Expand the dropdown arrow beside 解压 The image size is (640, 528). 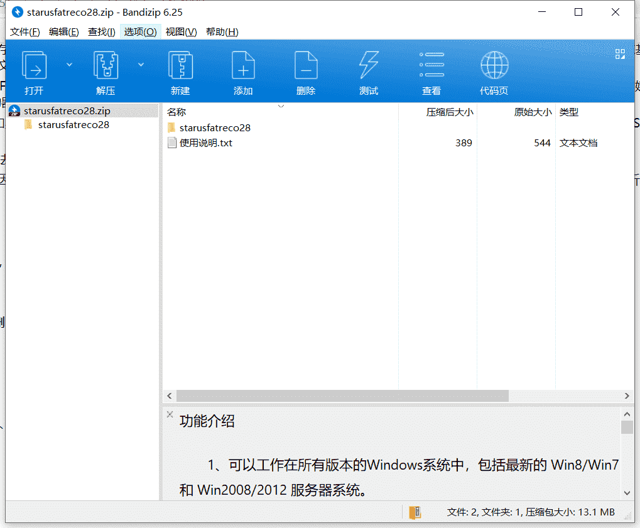click(141, 65)
